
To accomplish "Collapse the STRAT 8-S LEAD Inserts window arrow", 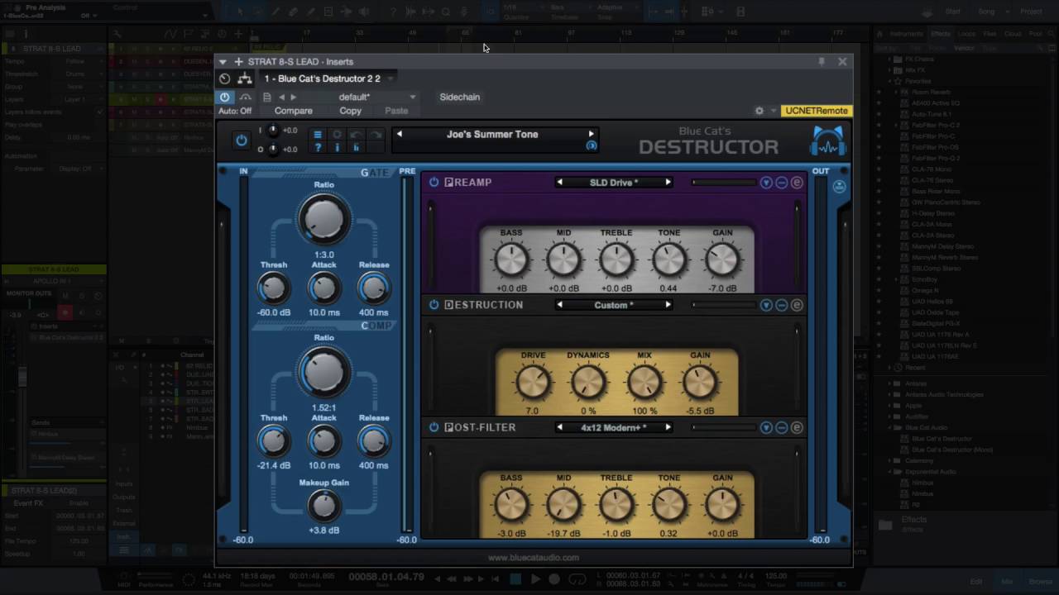I will [223, 62].
